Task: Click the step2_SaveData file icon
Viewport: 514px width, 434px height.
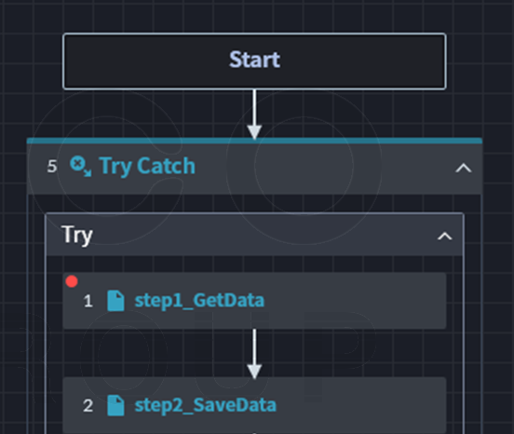Action: tap(115, 405)
